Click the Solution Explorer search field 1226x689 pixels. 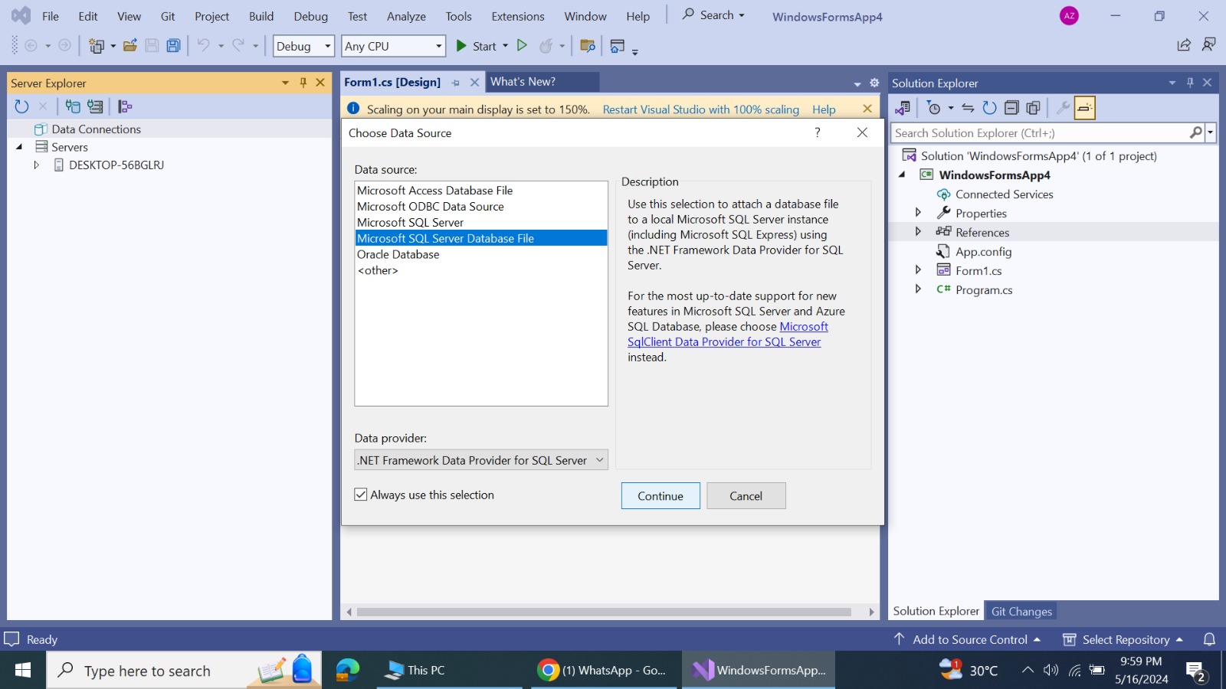click(x=1040, y=132)
